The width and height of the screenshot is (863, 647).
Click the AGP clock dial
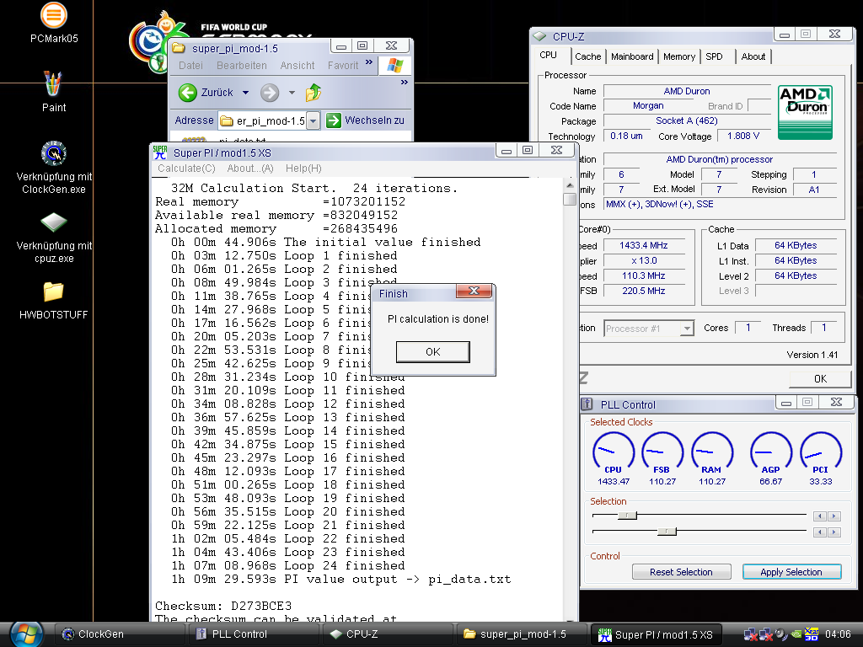click(770, 452)
